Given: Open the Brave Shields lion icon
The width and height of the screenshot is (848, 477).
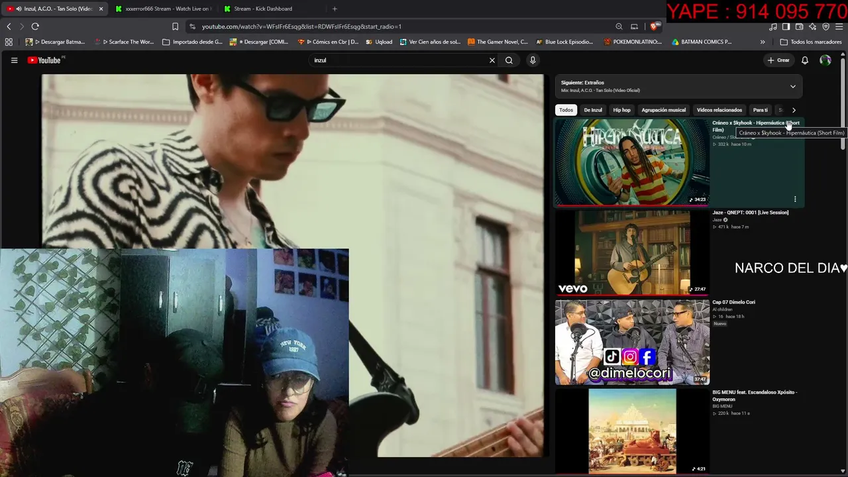Looking at the screenshot, I should tap(654, 26).
